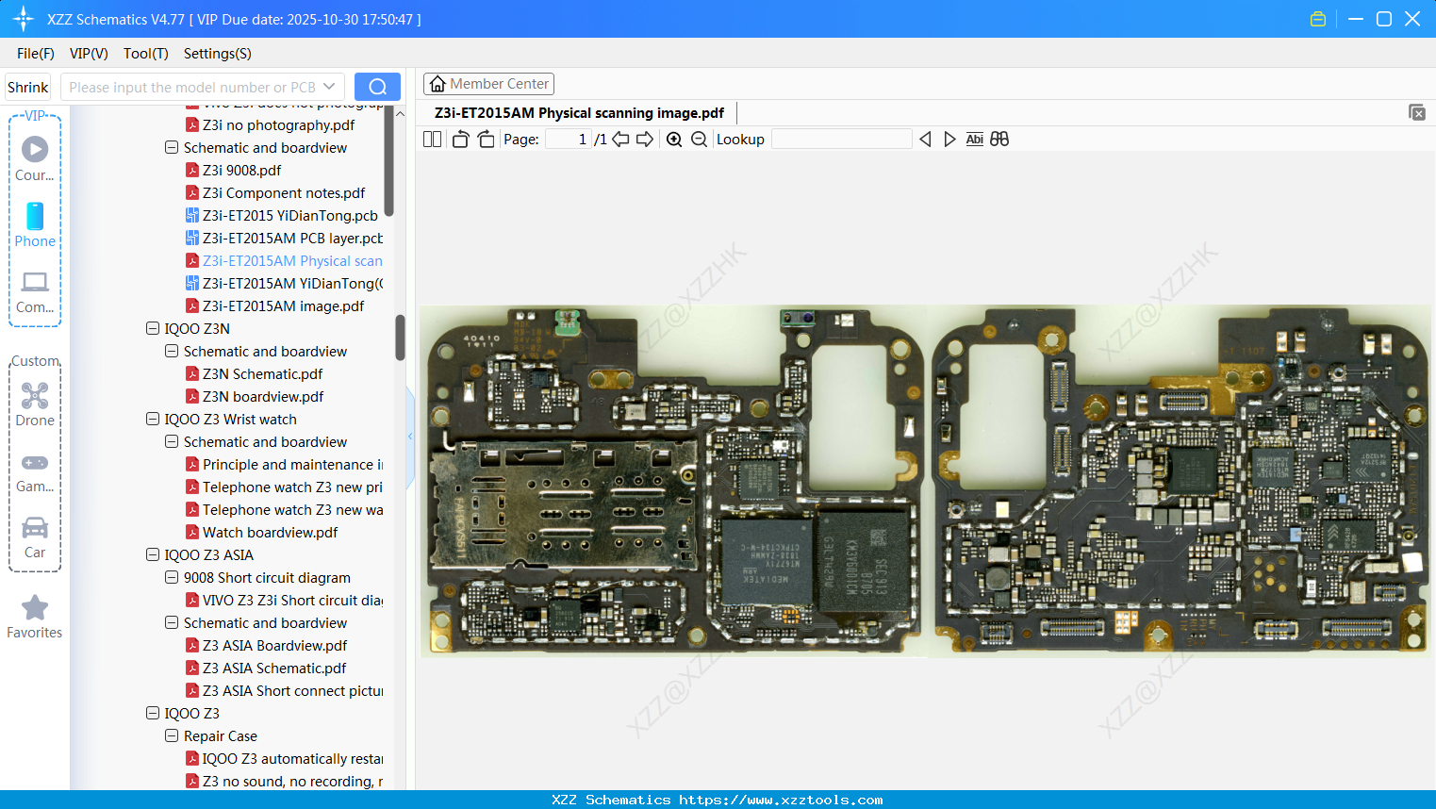This screenshot has height=809, width=1436.
Task: Collapse the IQOO Z3 ASIA node
Action: pyautogui.click(x=153, y=555)
